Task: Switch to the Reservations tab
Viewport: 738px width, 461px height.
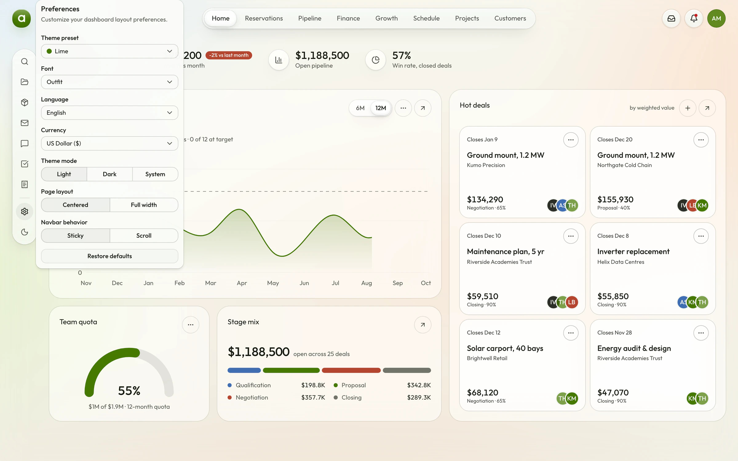Action: tap(264, 18)
